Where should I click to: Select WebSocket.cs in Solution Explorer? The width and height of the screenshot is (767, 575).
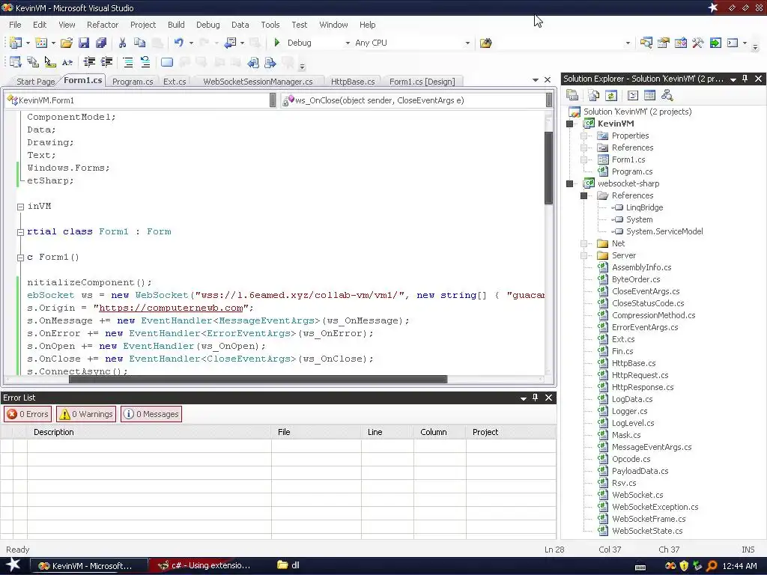click(x=637, y=495)
